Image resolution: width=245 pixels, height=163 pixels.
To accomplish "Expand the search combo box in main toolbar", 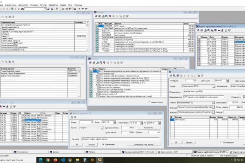I will (45, 9).
